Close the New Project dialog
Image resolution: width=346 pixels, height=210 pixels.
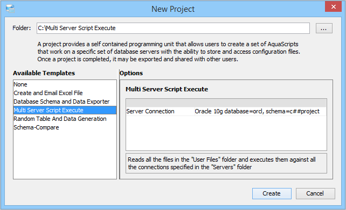333,7
